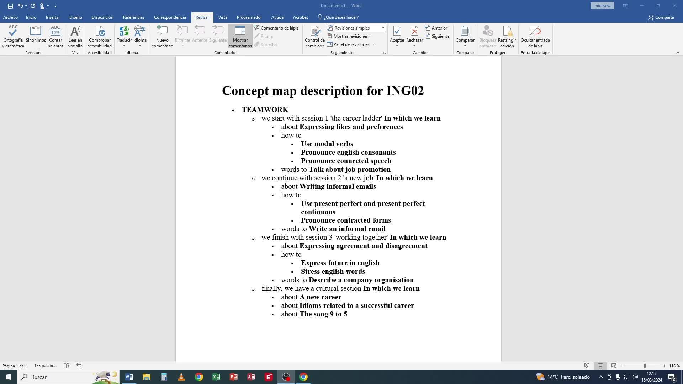Expand Mostrar revisiones menu
The height and width of the screenshot is (384, 683).
click(x=351, y=36)
